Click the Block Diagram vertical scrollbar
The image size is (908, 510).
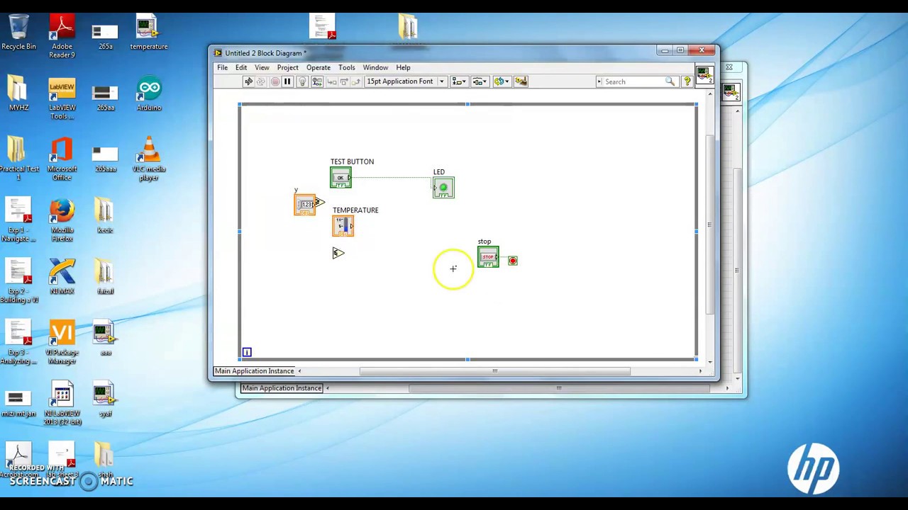[x=710, y=224]
